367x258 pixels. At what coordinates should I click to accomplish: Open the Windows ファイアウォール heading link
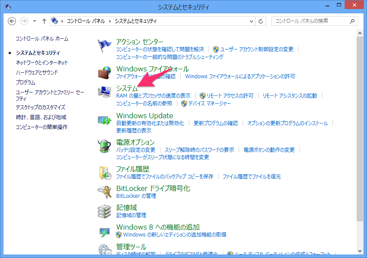click(x=153, y=69)
